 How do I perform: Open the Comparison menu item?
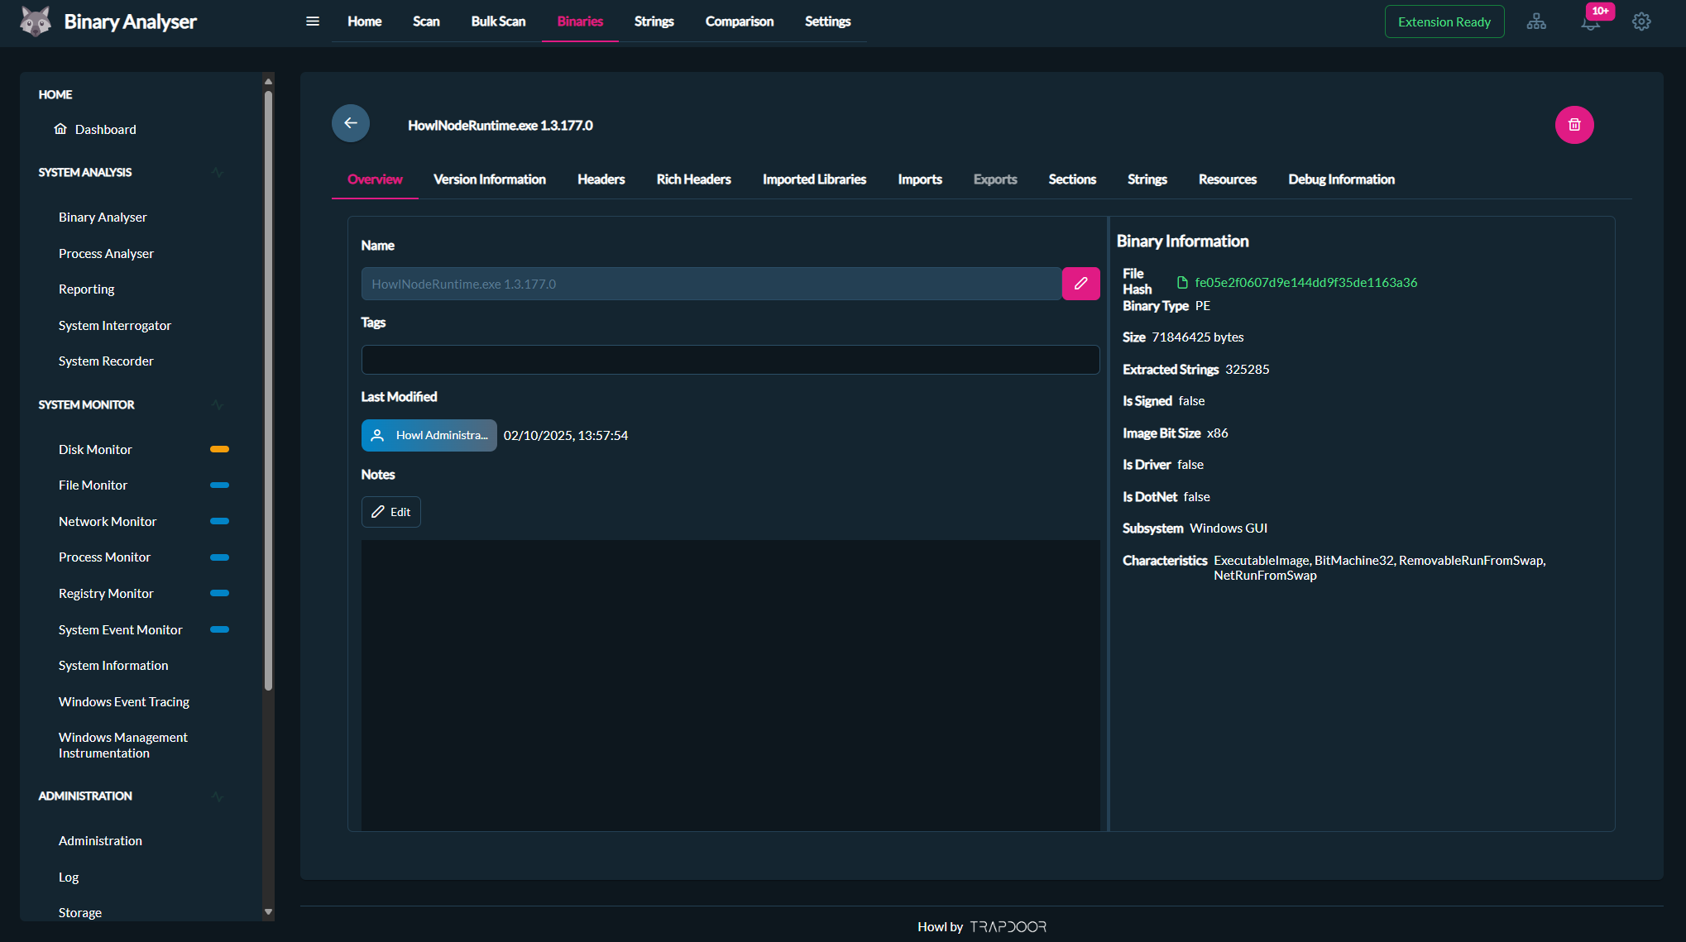pyautogui.click(x=739, y=22)
